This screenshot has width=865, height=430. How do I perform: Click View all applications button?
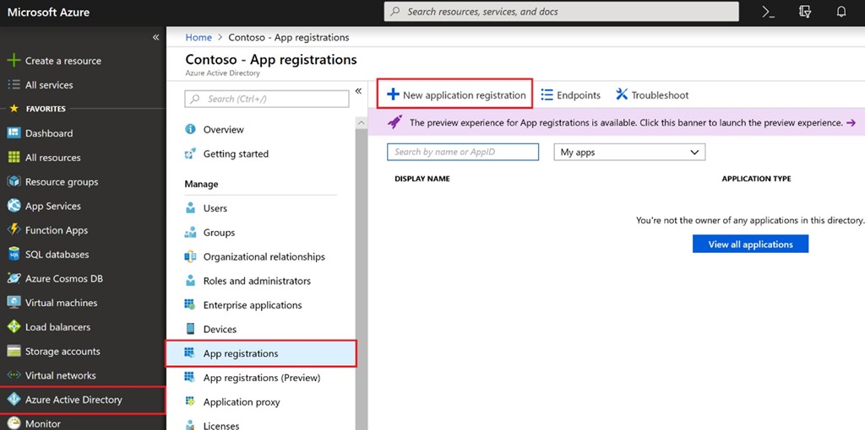(x=750, y=244)
